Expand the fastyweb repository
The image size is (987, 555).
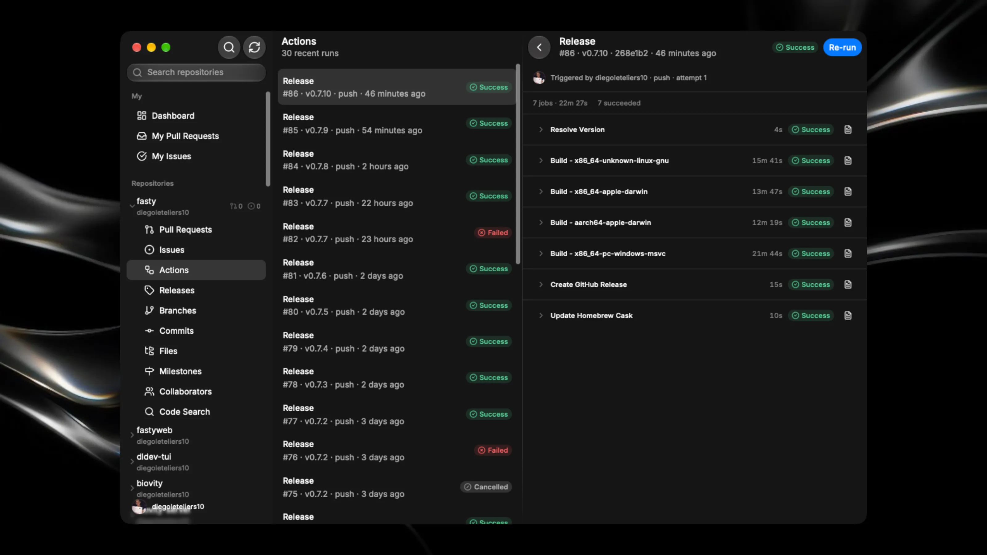pyautogui.click(x=132, y=435)
